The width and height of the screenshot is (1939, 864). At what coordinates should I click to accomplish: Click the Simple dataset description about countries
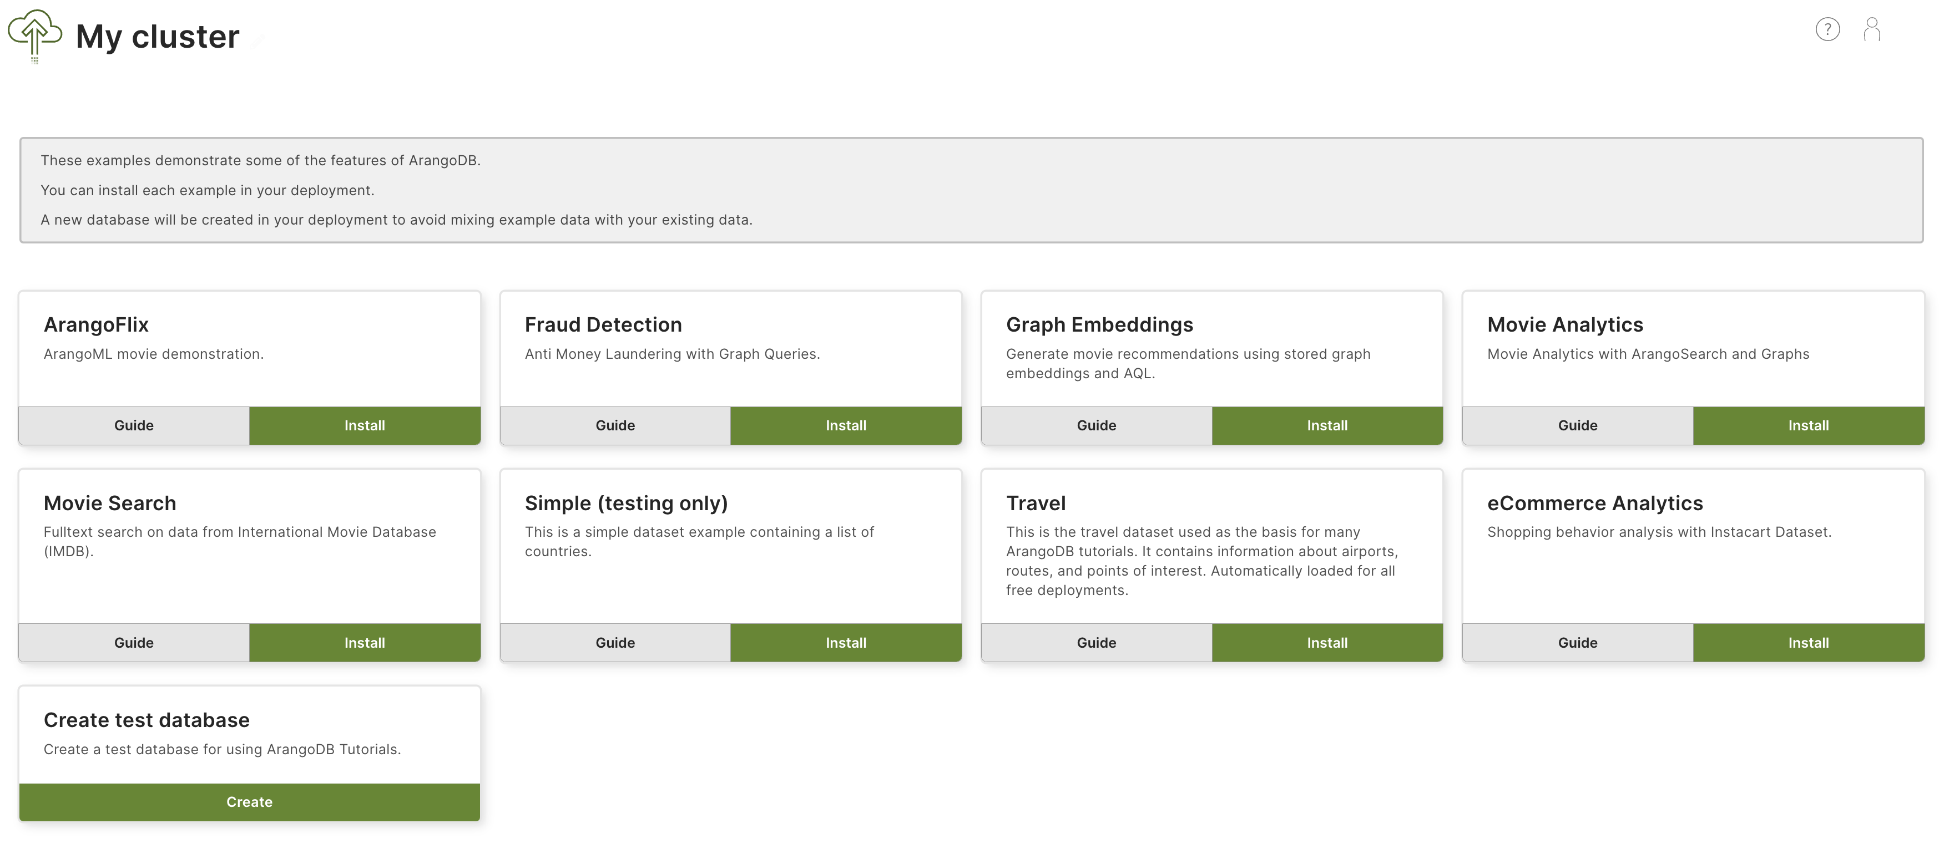(699, 542)
